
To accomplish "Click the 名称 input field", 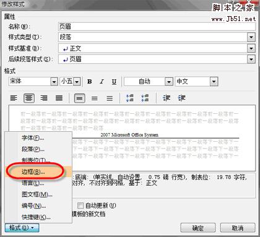I will pyautogui.click(x=157, y=27).
